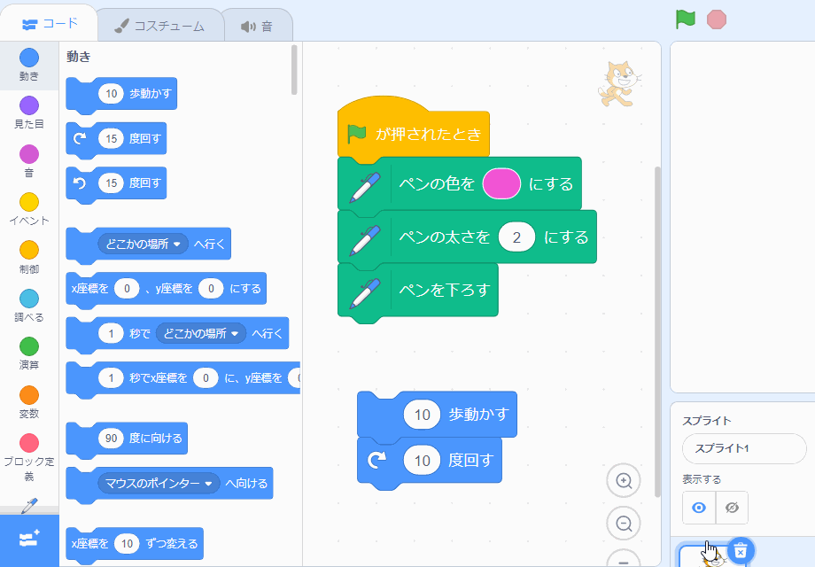The image size is (815, 567).
Task: Show the sprite using the eye toggle
Action: (699, 507)
